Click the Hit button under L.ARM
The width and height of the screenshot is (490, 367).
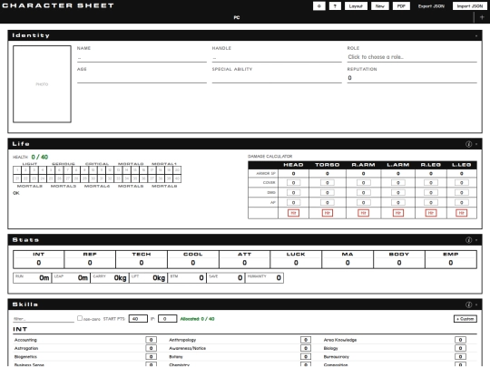(x=397, y=213)
